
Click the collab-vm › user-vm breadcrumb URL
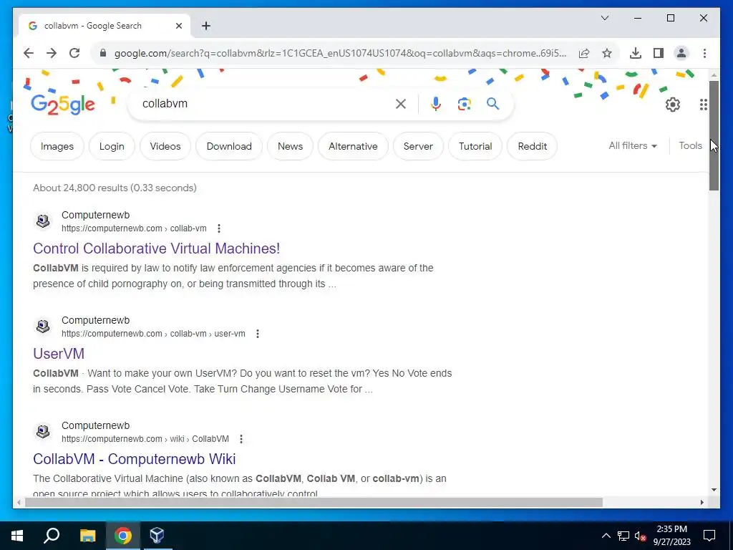(153, 334)
